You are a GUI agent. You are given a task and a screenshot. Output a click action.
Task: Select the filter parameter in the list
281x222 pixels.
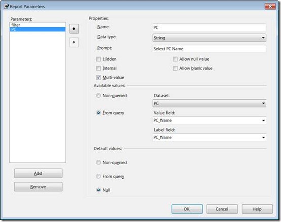pyautogui.click(x=37, y=25)
